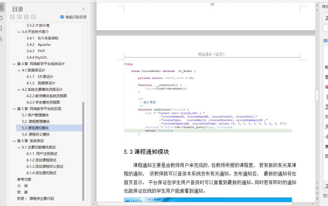The width and height of the screenshot is (328, 206).
Task: Click the blue 智能识别目录 robot icon
Action: 62,17
